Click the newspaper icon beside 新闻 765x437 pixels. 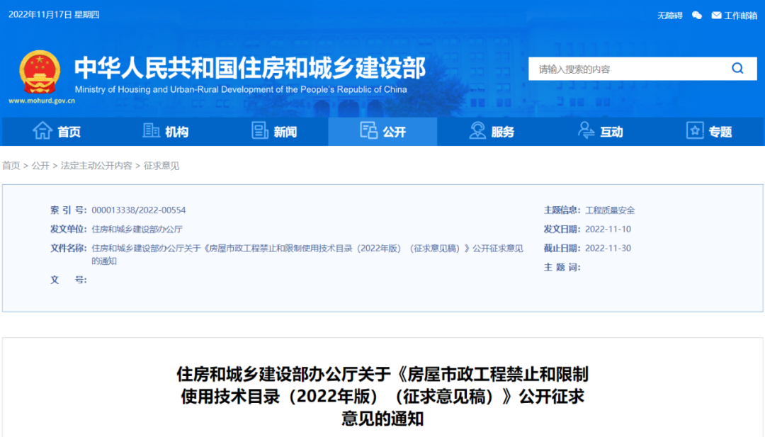click(260, 131)
